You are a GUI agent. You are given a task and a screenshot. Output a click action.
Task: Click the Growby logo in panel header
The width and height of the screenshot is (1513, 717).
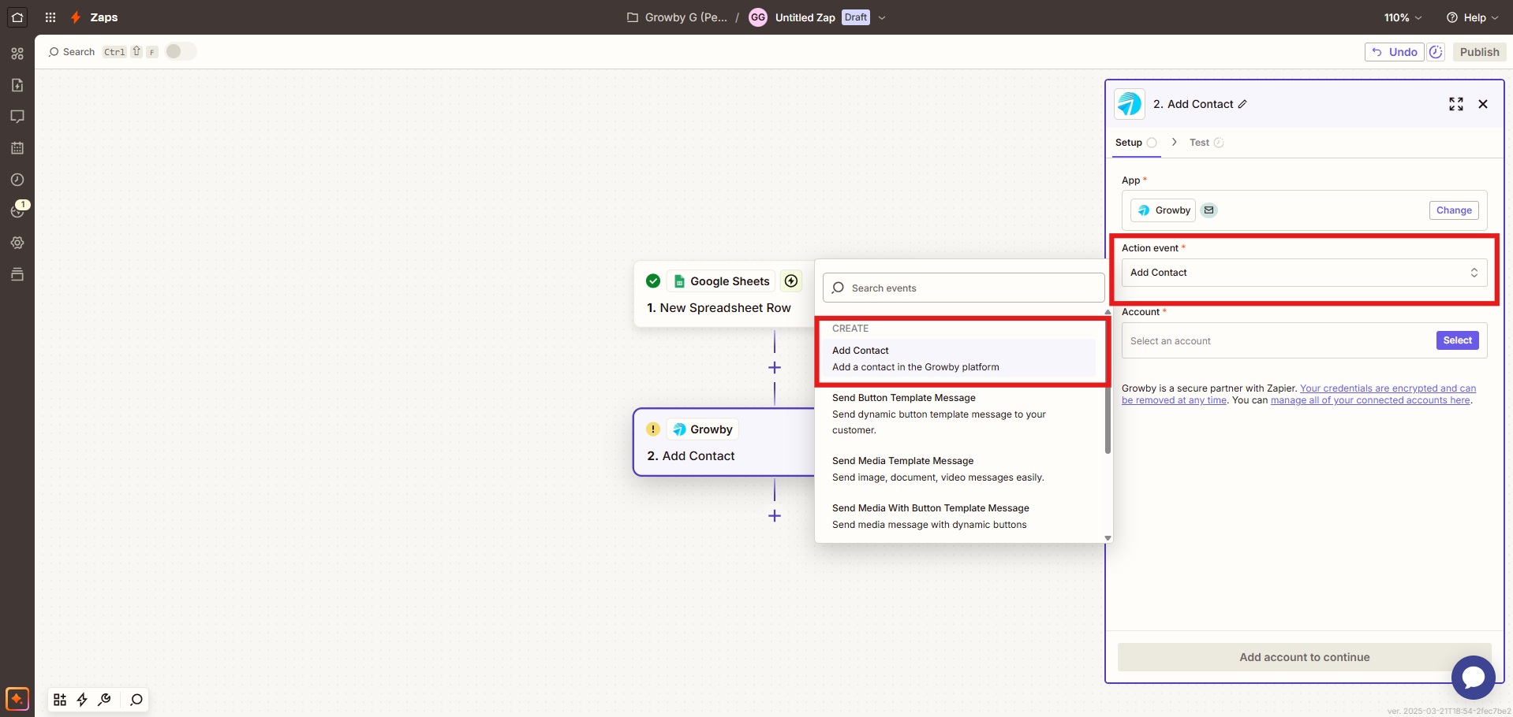pos(1130,104)
